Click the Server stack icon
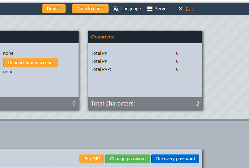 [150, 9]
